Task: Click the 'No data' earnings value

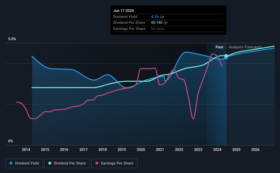Action: point(158,29)
